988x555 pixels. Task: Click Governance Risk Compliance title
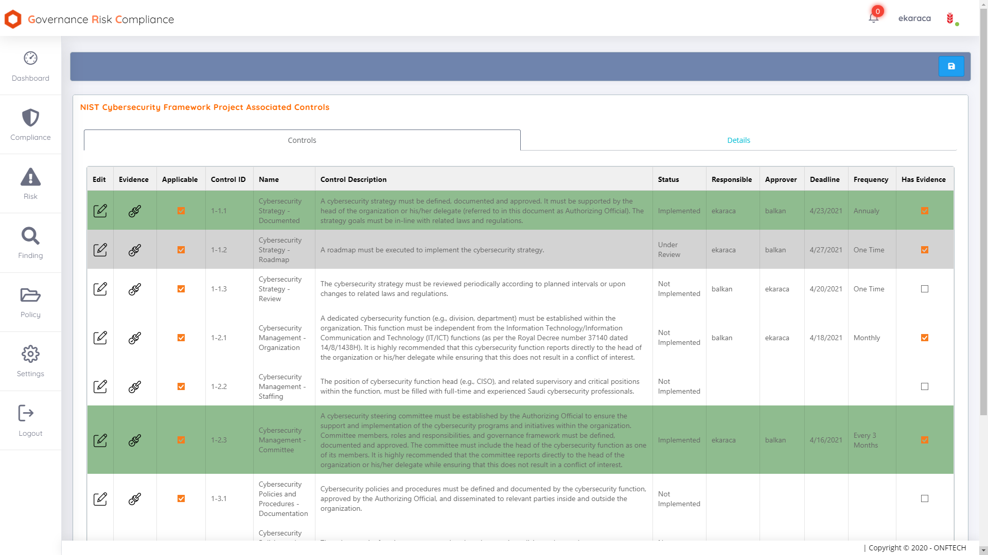[x=101, y=20]
